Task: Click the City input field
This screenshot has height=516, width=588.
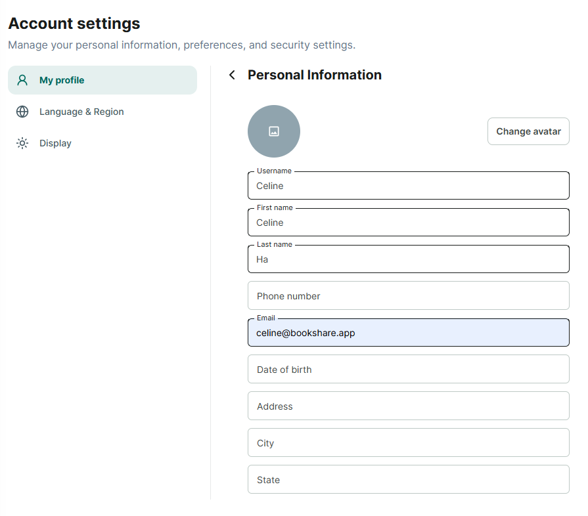Action: (409, 442)
